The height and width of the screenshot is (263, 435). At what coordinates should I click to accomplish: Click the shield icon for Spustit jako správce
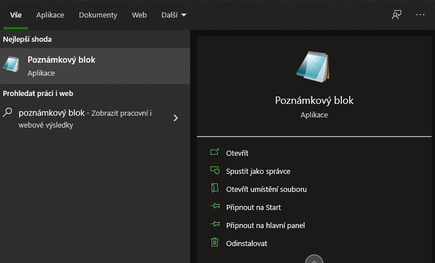pyautogui.click(x=214, y=170)
